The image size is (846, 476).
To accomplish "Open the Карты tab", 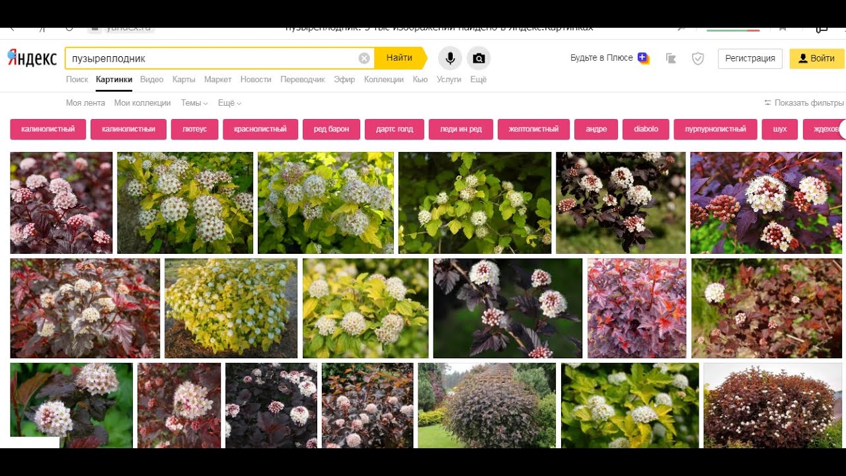I will [x=184, y=79].
